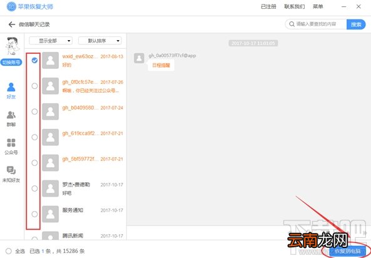Click the blue 搜索 search button
Viewport: 371px width, 258px height.
(x=356, y=24)
